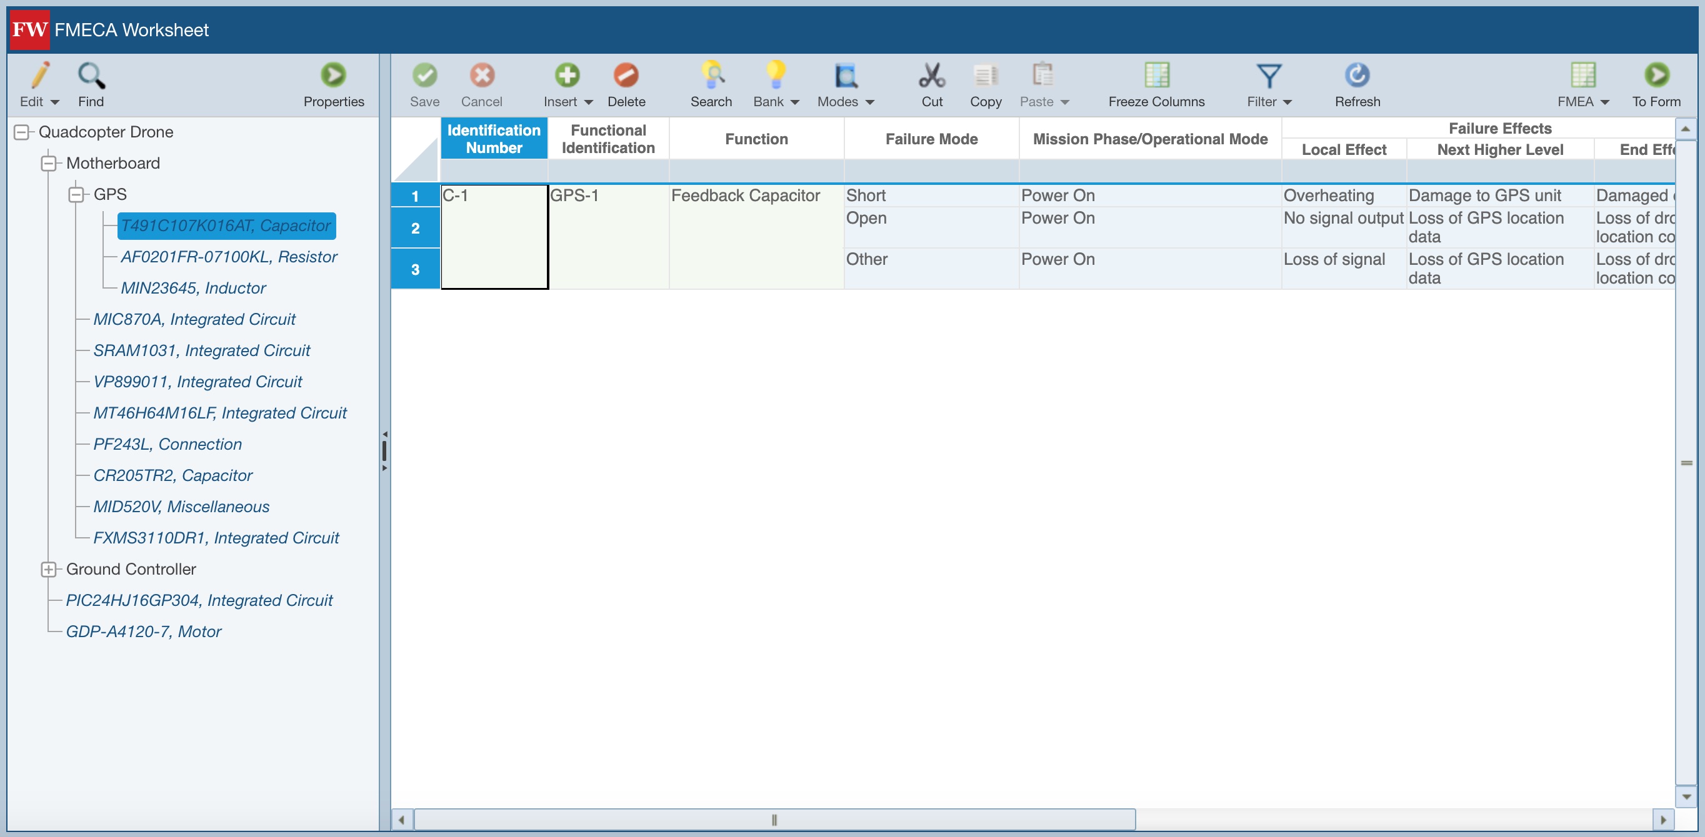Click the Paste clipboard icon
This screenshot has height=837, width=1705.
click(x=1042, y=75)
